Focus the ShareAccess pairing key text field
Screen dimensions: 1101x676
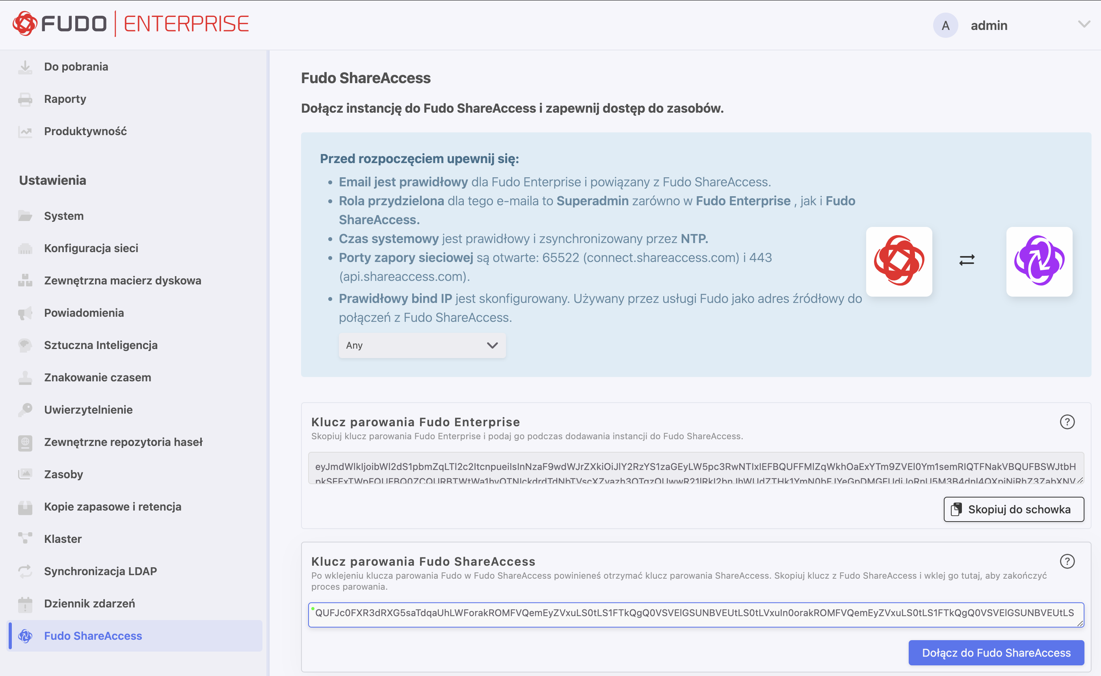(x=695, y=614)
